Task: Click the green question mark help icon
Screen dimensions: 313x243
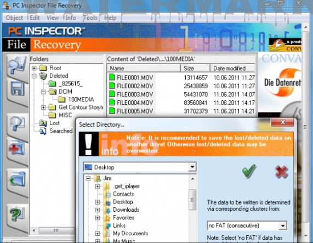Action: (x=17, y=213)
